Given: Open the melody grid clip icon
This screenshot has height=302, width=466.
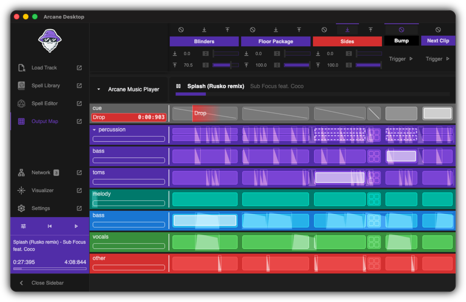Looking at the screenshot, I should pyautogui.click(x=374, y=199).
